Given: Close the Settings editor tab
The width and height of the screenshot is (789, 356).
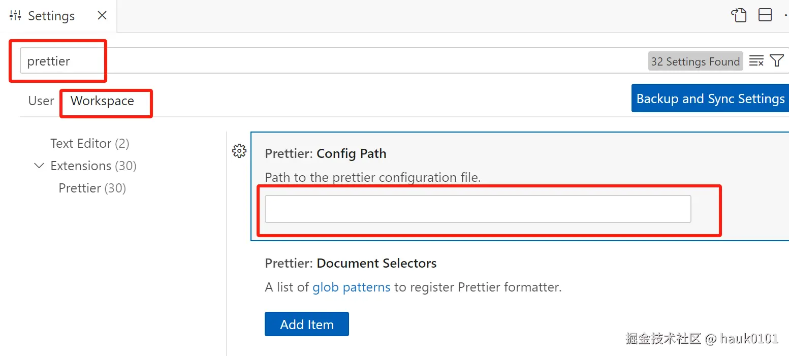Looking at the screenshot, I should click(102, 16).
